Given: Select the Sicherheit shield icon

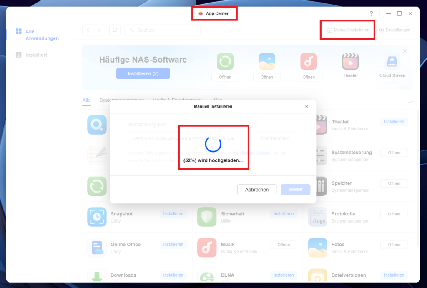Looking at the screenshot, I should pyautogui.click(x=207, y=217).
